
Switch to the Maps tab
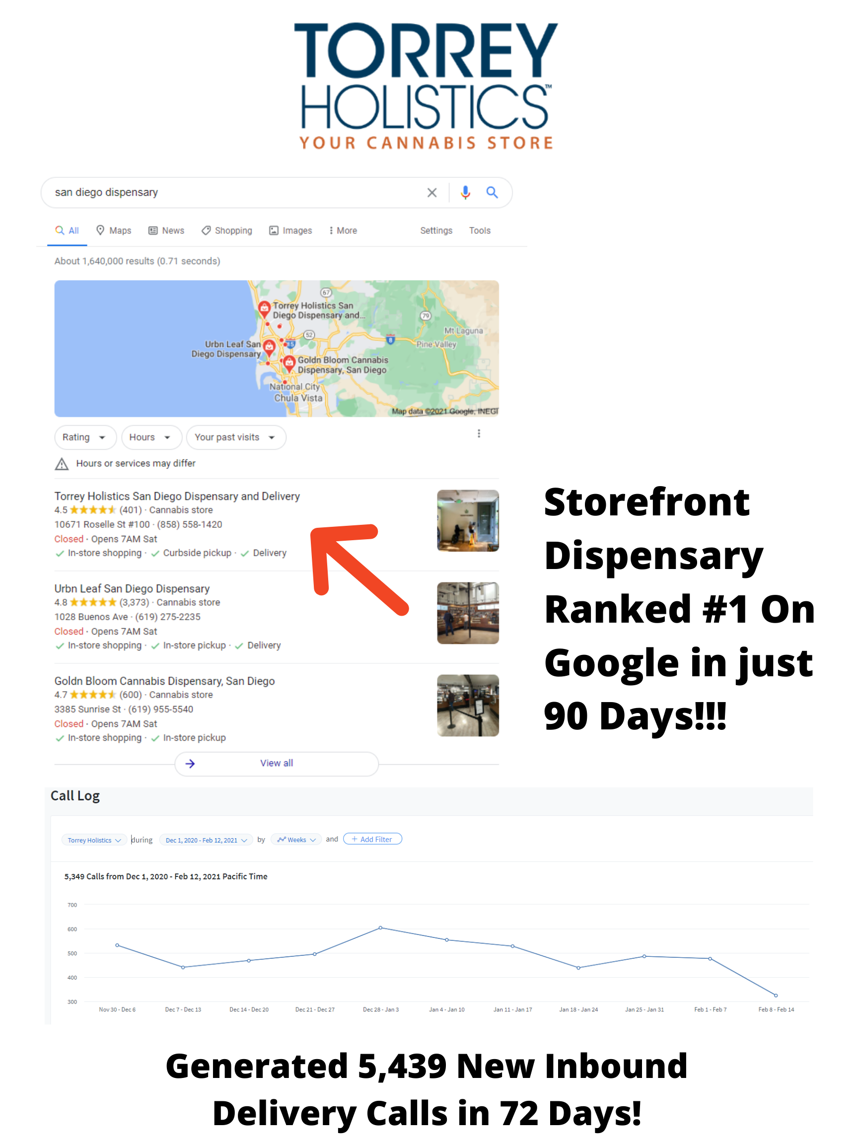[114, 231]
